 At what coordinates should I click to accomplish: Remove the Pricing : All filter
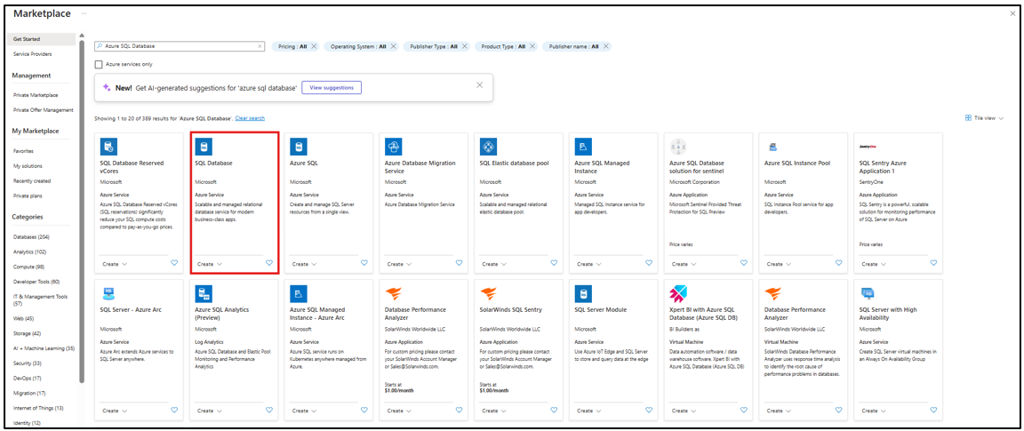[x=313, y=46]
